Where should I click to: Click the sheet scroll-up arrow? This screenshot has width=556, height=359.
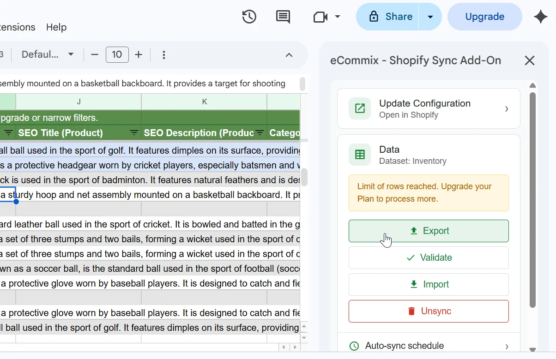(304, 327)
